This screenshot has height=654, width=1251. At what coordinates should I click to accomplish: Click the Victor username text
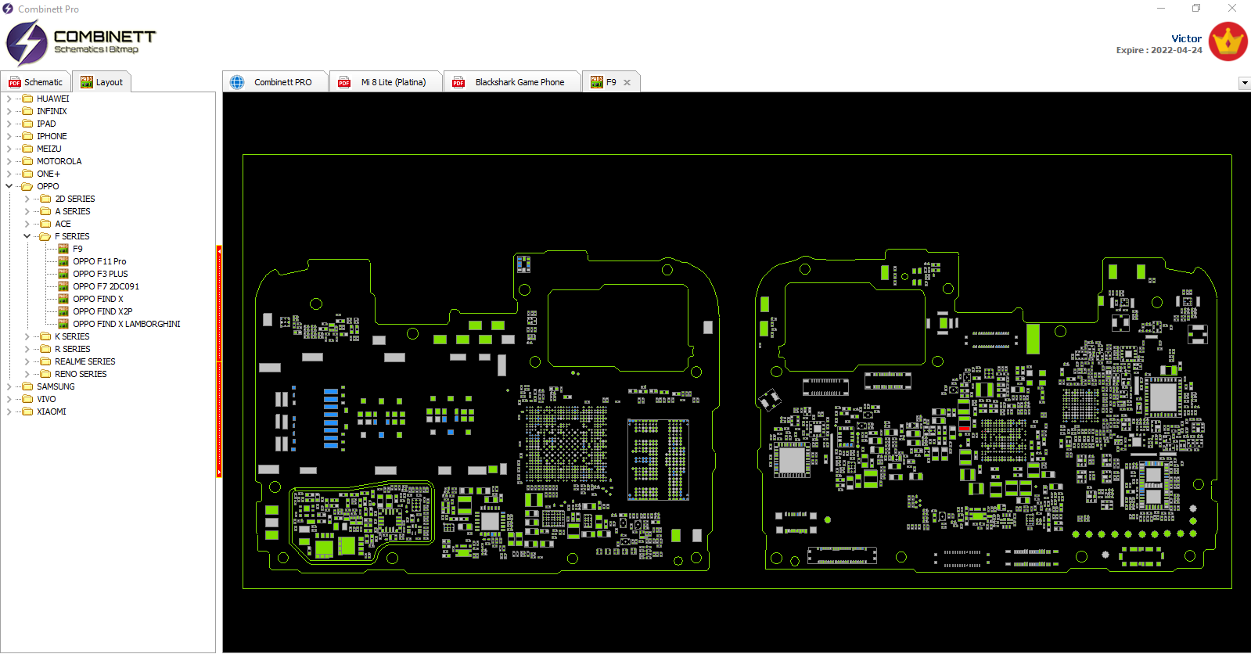click(1186, 38)
